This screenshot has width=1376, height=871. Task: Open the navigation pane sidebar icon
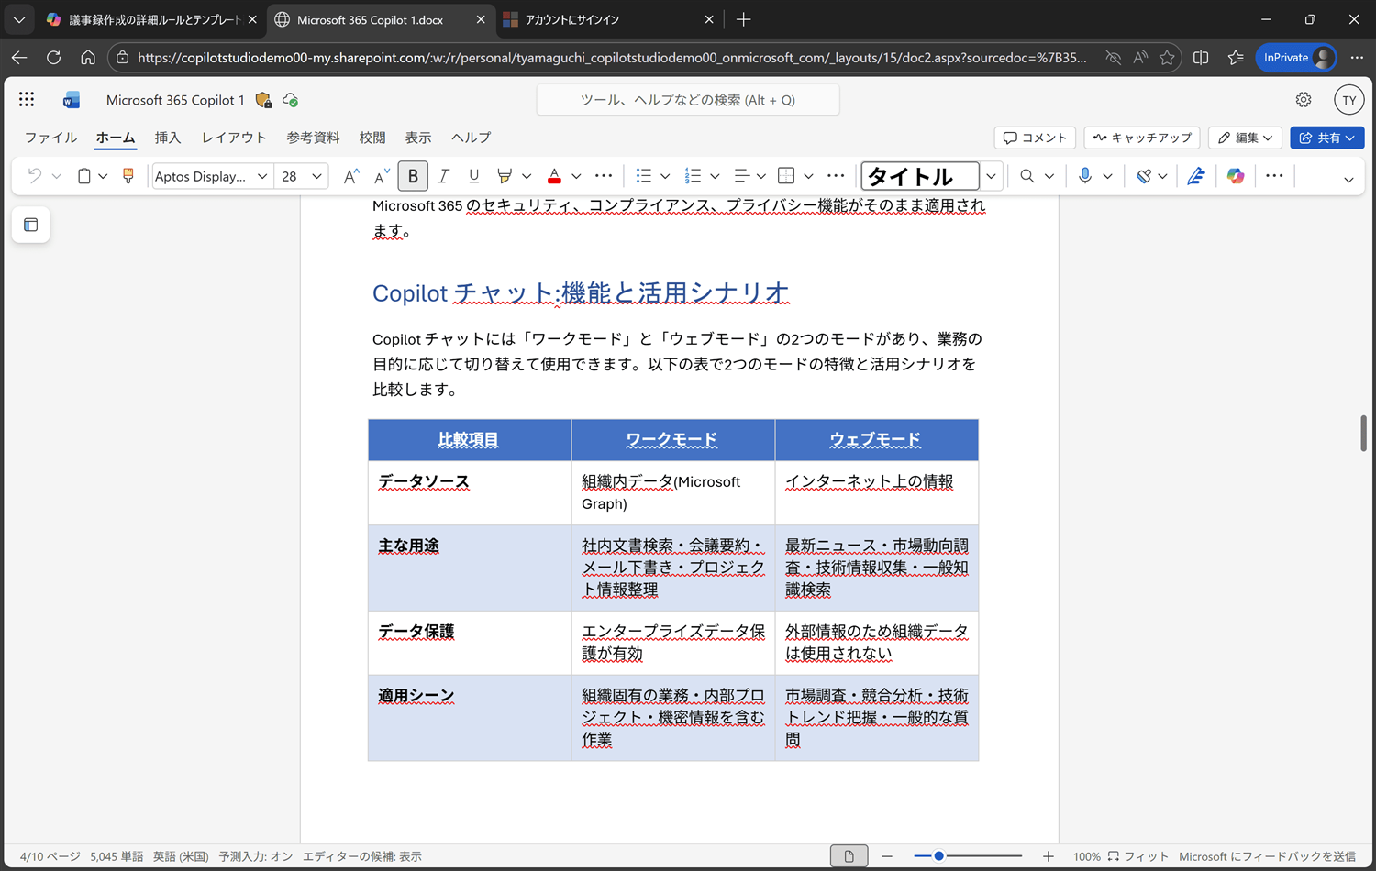[x=31, y=225]
